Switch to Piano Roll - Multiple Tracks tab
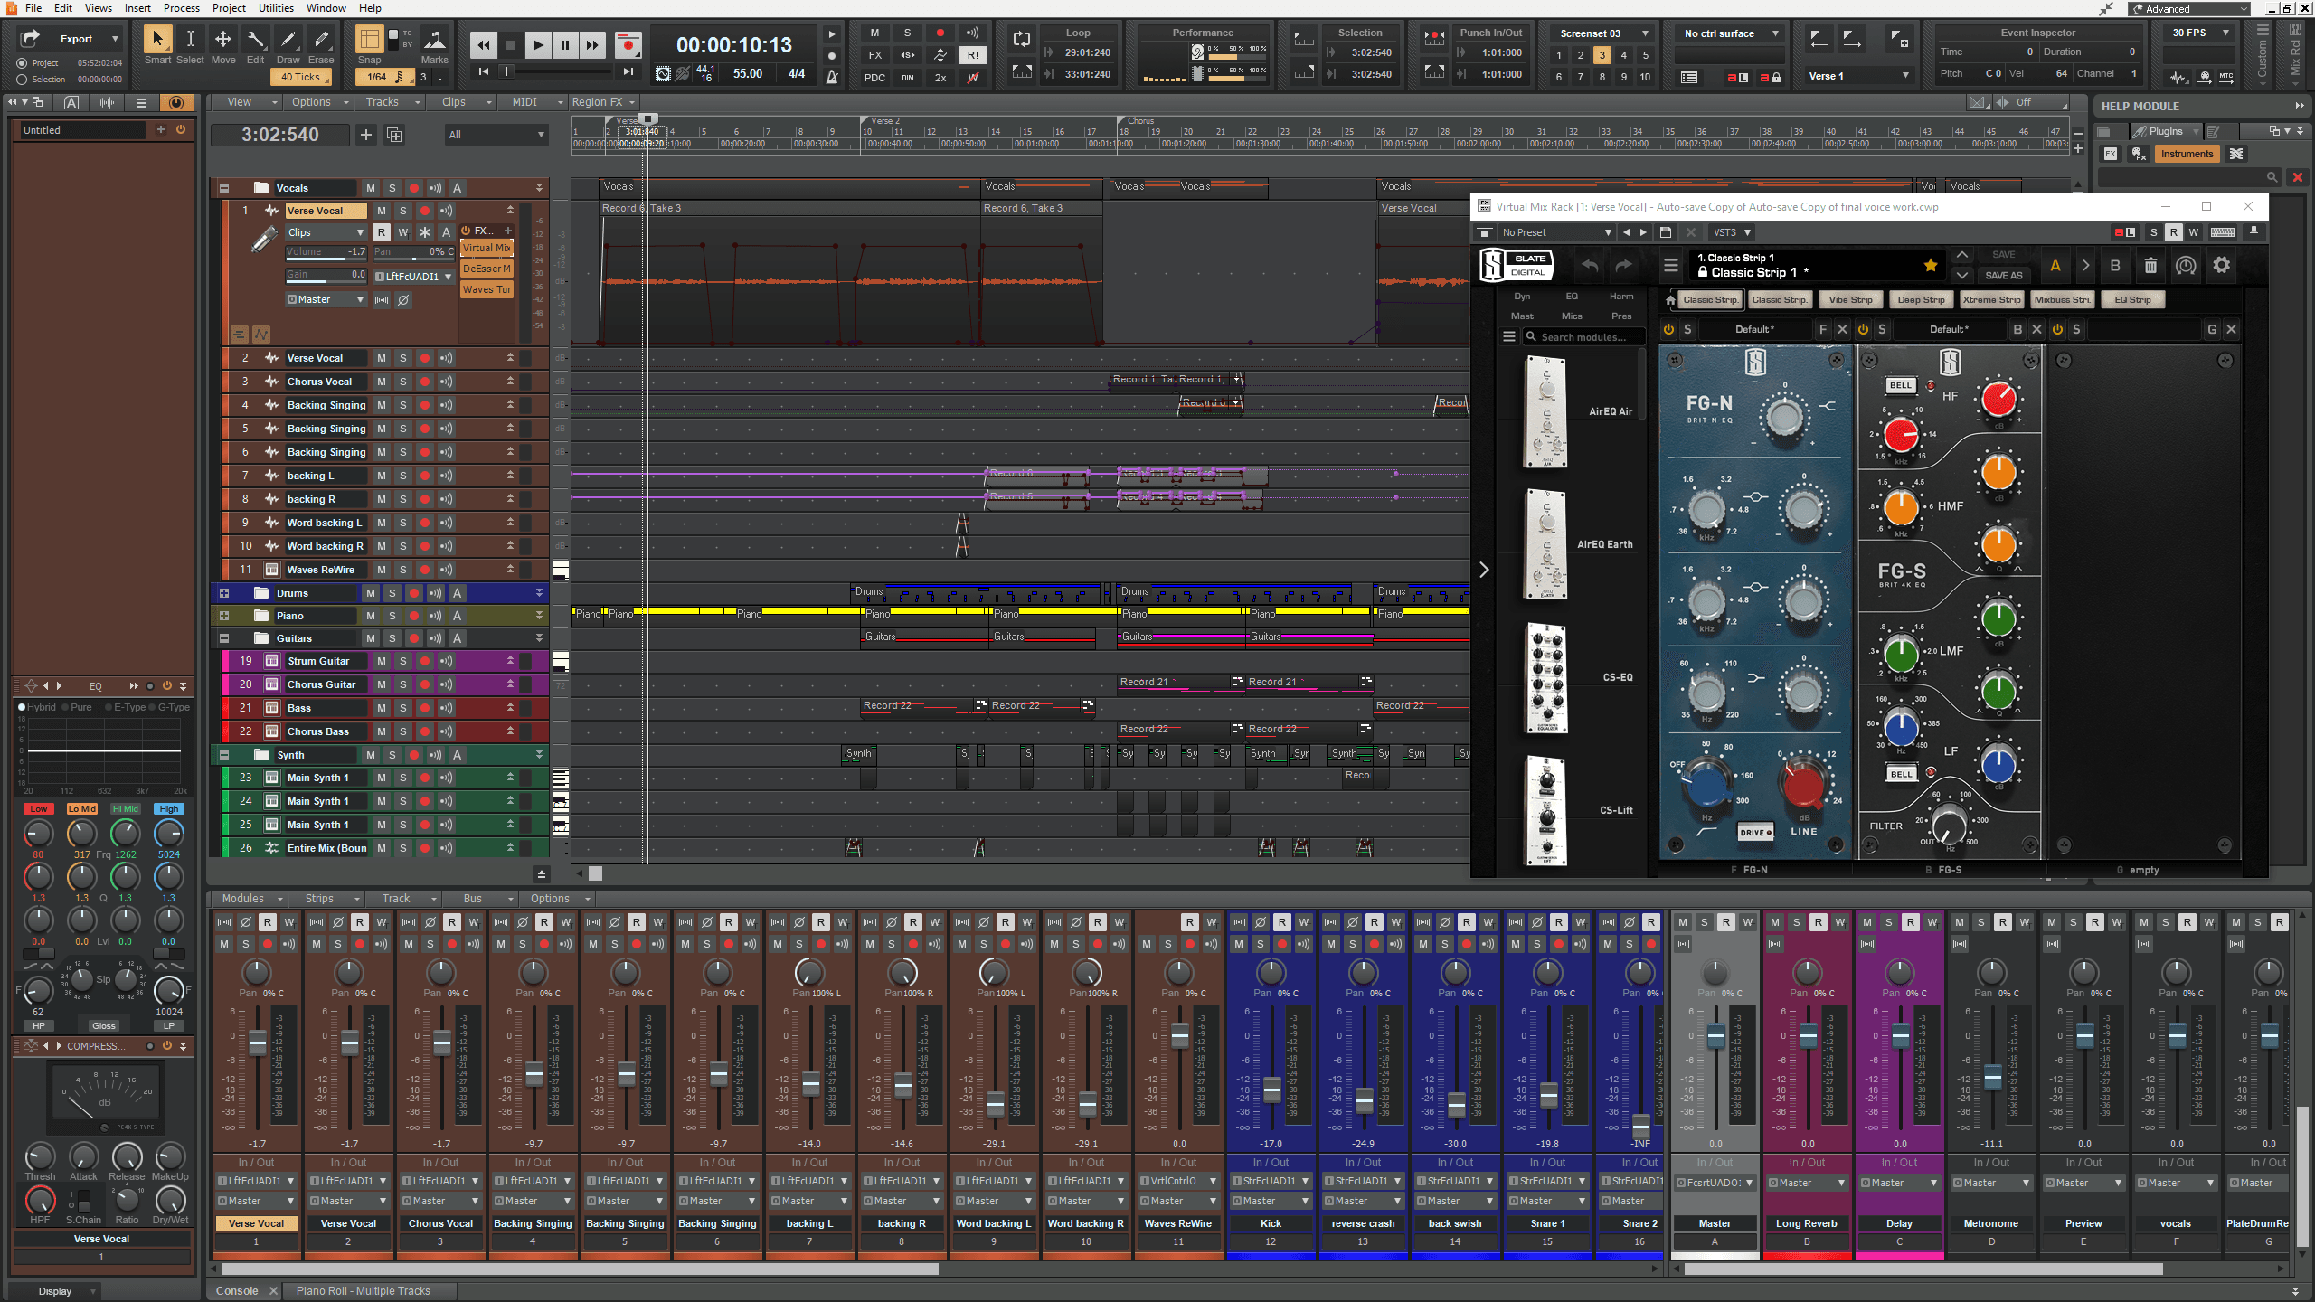This screenshot has height=1302, width=2315. pyautogui.click(x=363, y=1290)
